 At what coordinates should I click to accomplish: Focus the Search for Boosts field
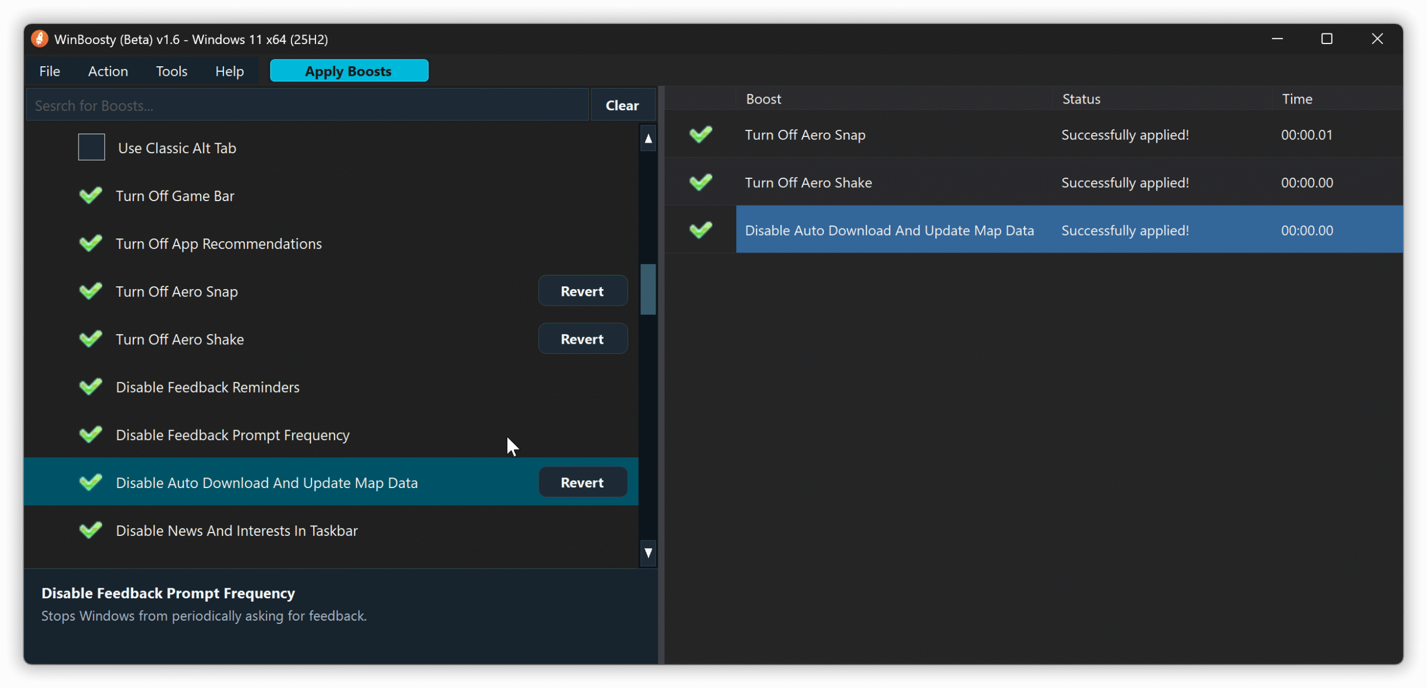(308, 105)
